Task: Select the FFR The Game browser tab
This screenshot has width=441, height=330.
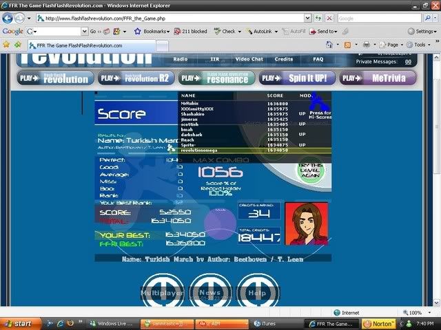Action: [76, 45]
